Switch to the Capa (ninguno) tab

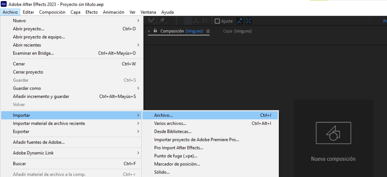[x=237, y=31]
